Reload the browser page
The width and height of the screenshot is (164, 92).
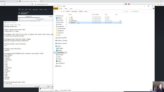5,4
